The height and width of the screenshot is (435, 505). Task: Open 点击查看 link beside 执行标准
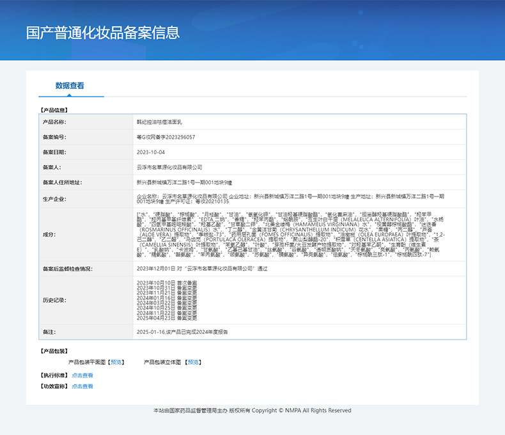[x=82, y=376]
